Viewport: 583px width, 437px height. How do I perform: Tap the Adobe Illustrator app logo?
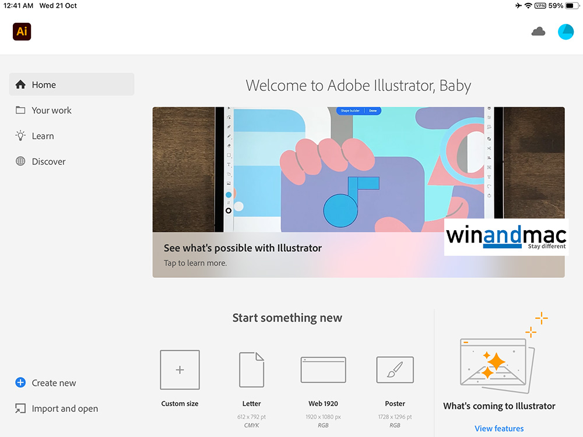(22, 31)
